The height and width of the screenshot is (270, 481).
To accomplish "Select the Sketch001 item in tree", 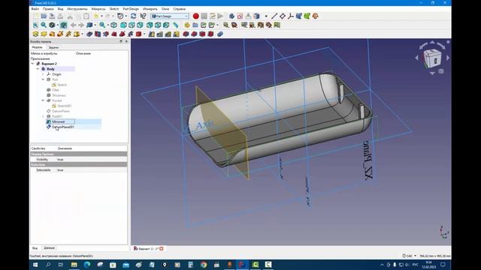I will [x=65, y=106].
